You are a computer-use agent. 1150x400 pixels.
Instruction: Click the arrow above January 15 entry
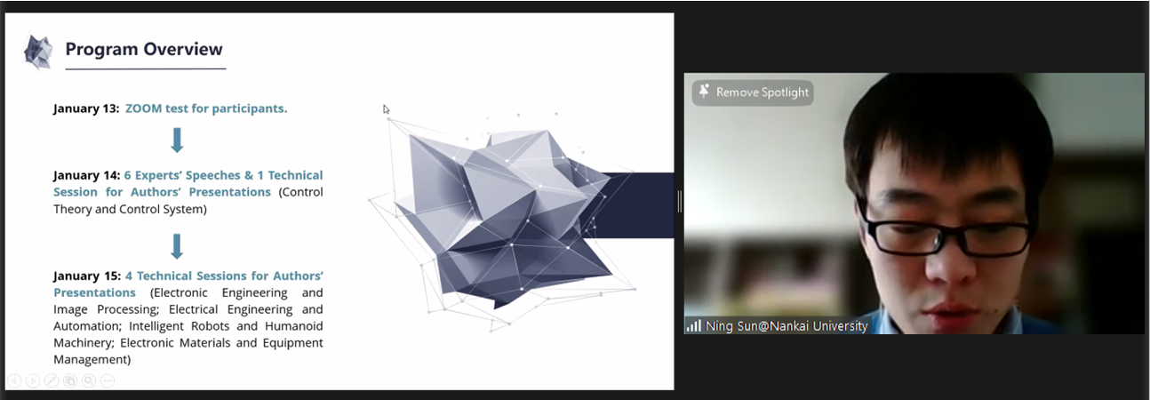[177, 246]
